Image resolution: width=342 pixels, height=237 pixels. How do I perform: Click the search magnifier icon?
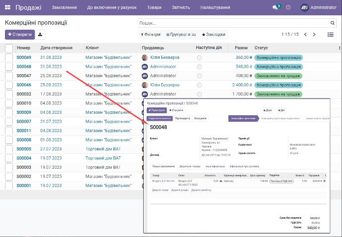click(333, 23)
